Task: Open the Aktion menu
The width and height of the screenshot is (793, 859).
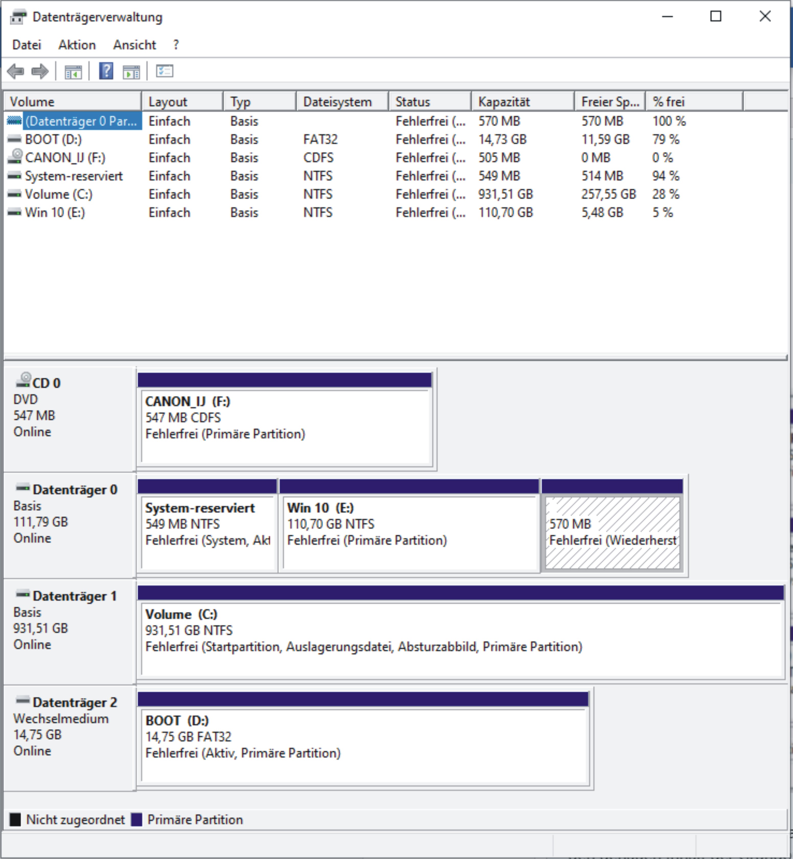Action: coord(77,45)
